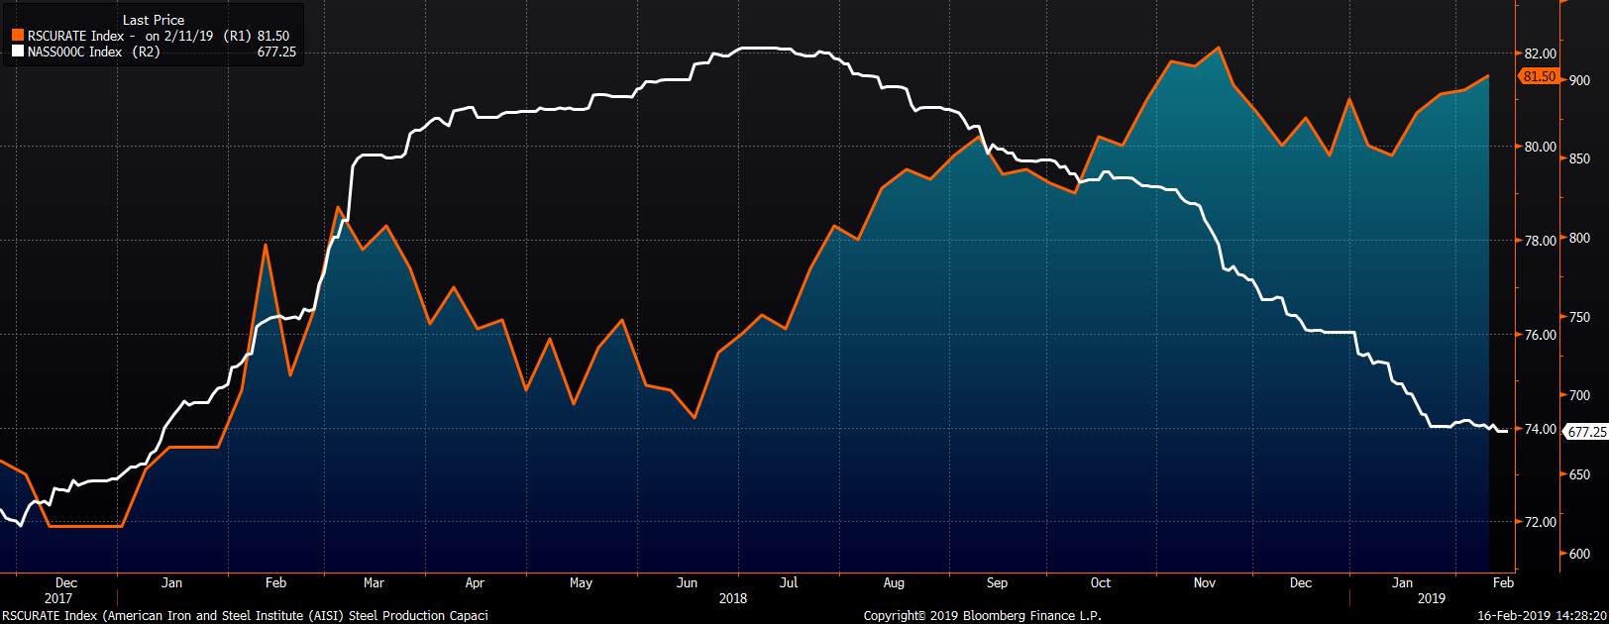Click the white 677.25 last-value tag
This screenshot has height=624, width=1609.
click(1586, 432)
